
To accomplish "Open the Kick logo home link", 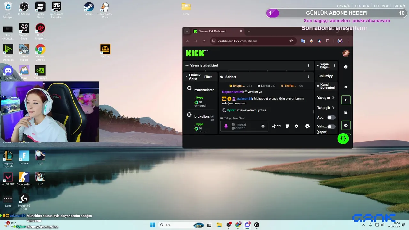I will 197,53.
